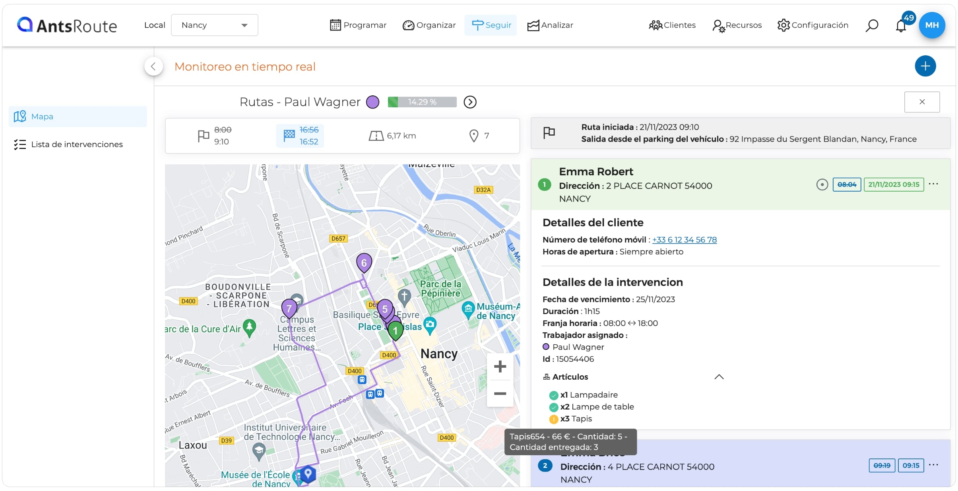Click Emma Robert geolocation target icon

coord(822,184)
